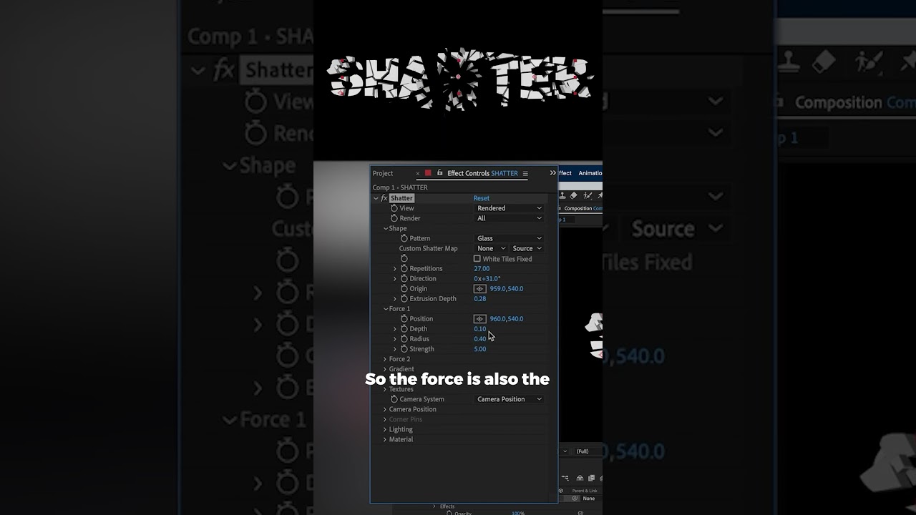Click the Strength value 5.00
Viewport: 916px width, 515px height.
pyautogui.click(x=480, y=348)
